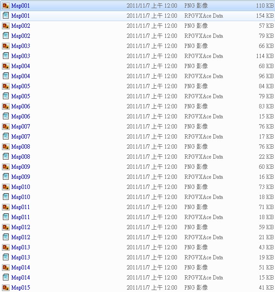Select the Map001 PNG image file icon
This screenshot has height=292, width=275.
pos(6,6)
